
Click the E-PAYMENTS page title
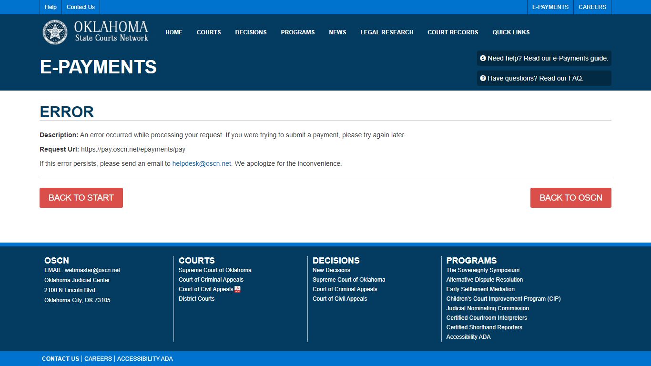pos(98,67)
